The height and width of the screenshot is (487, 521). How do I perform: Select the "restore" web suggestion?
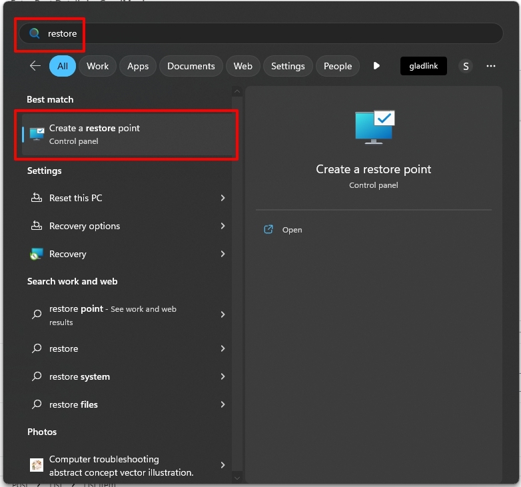pos(127,348)
